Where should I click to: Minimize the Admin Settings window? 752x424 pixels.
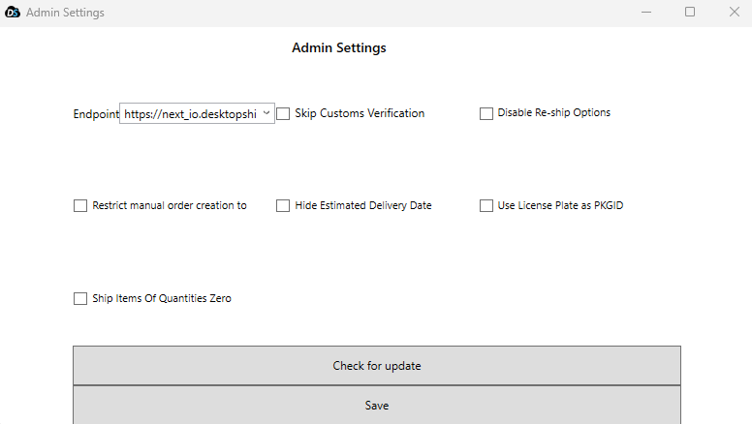(645, 13)
